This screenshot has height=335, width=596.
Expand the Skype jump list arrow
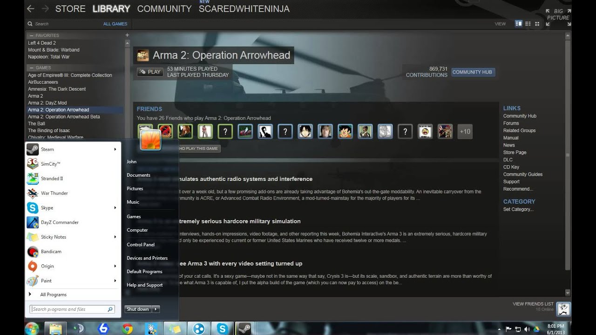click(x=115, y=208)
